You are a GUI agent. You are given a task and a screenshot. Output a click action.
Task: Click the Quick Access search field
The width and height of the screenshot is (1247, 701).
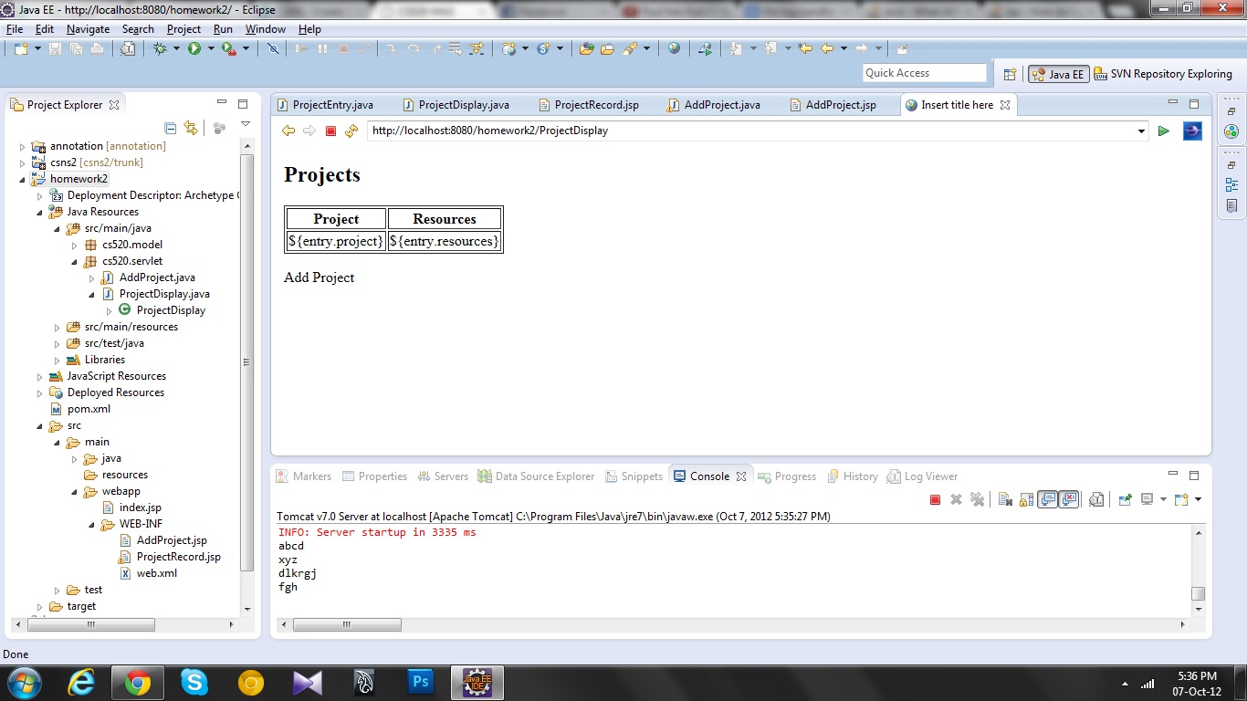tap(924, 73)
